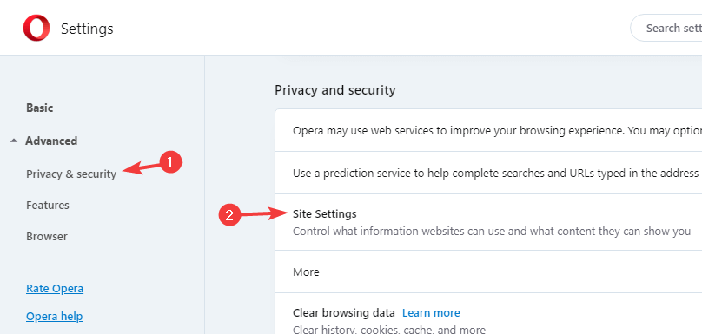Click Learn more link beside Clear browsing data
702x334 pixels.
click(431, 312)
